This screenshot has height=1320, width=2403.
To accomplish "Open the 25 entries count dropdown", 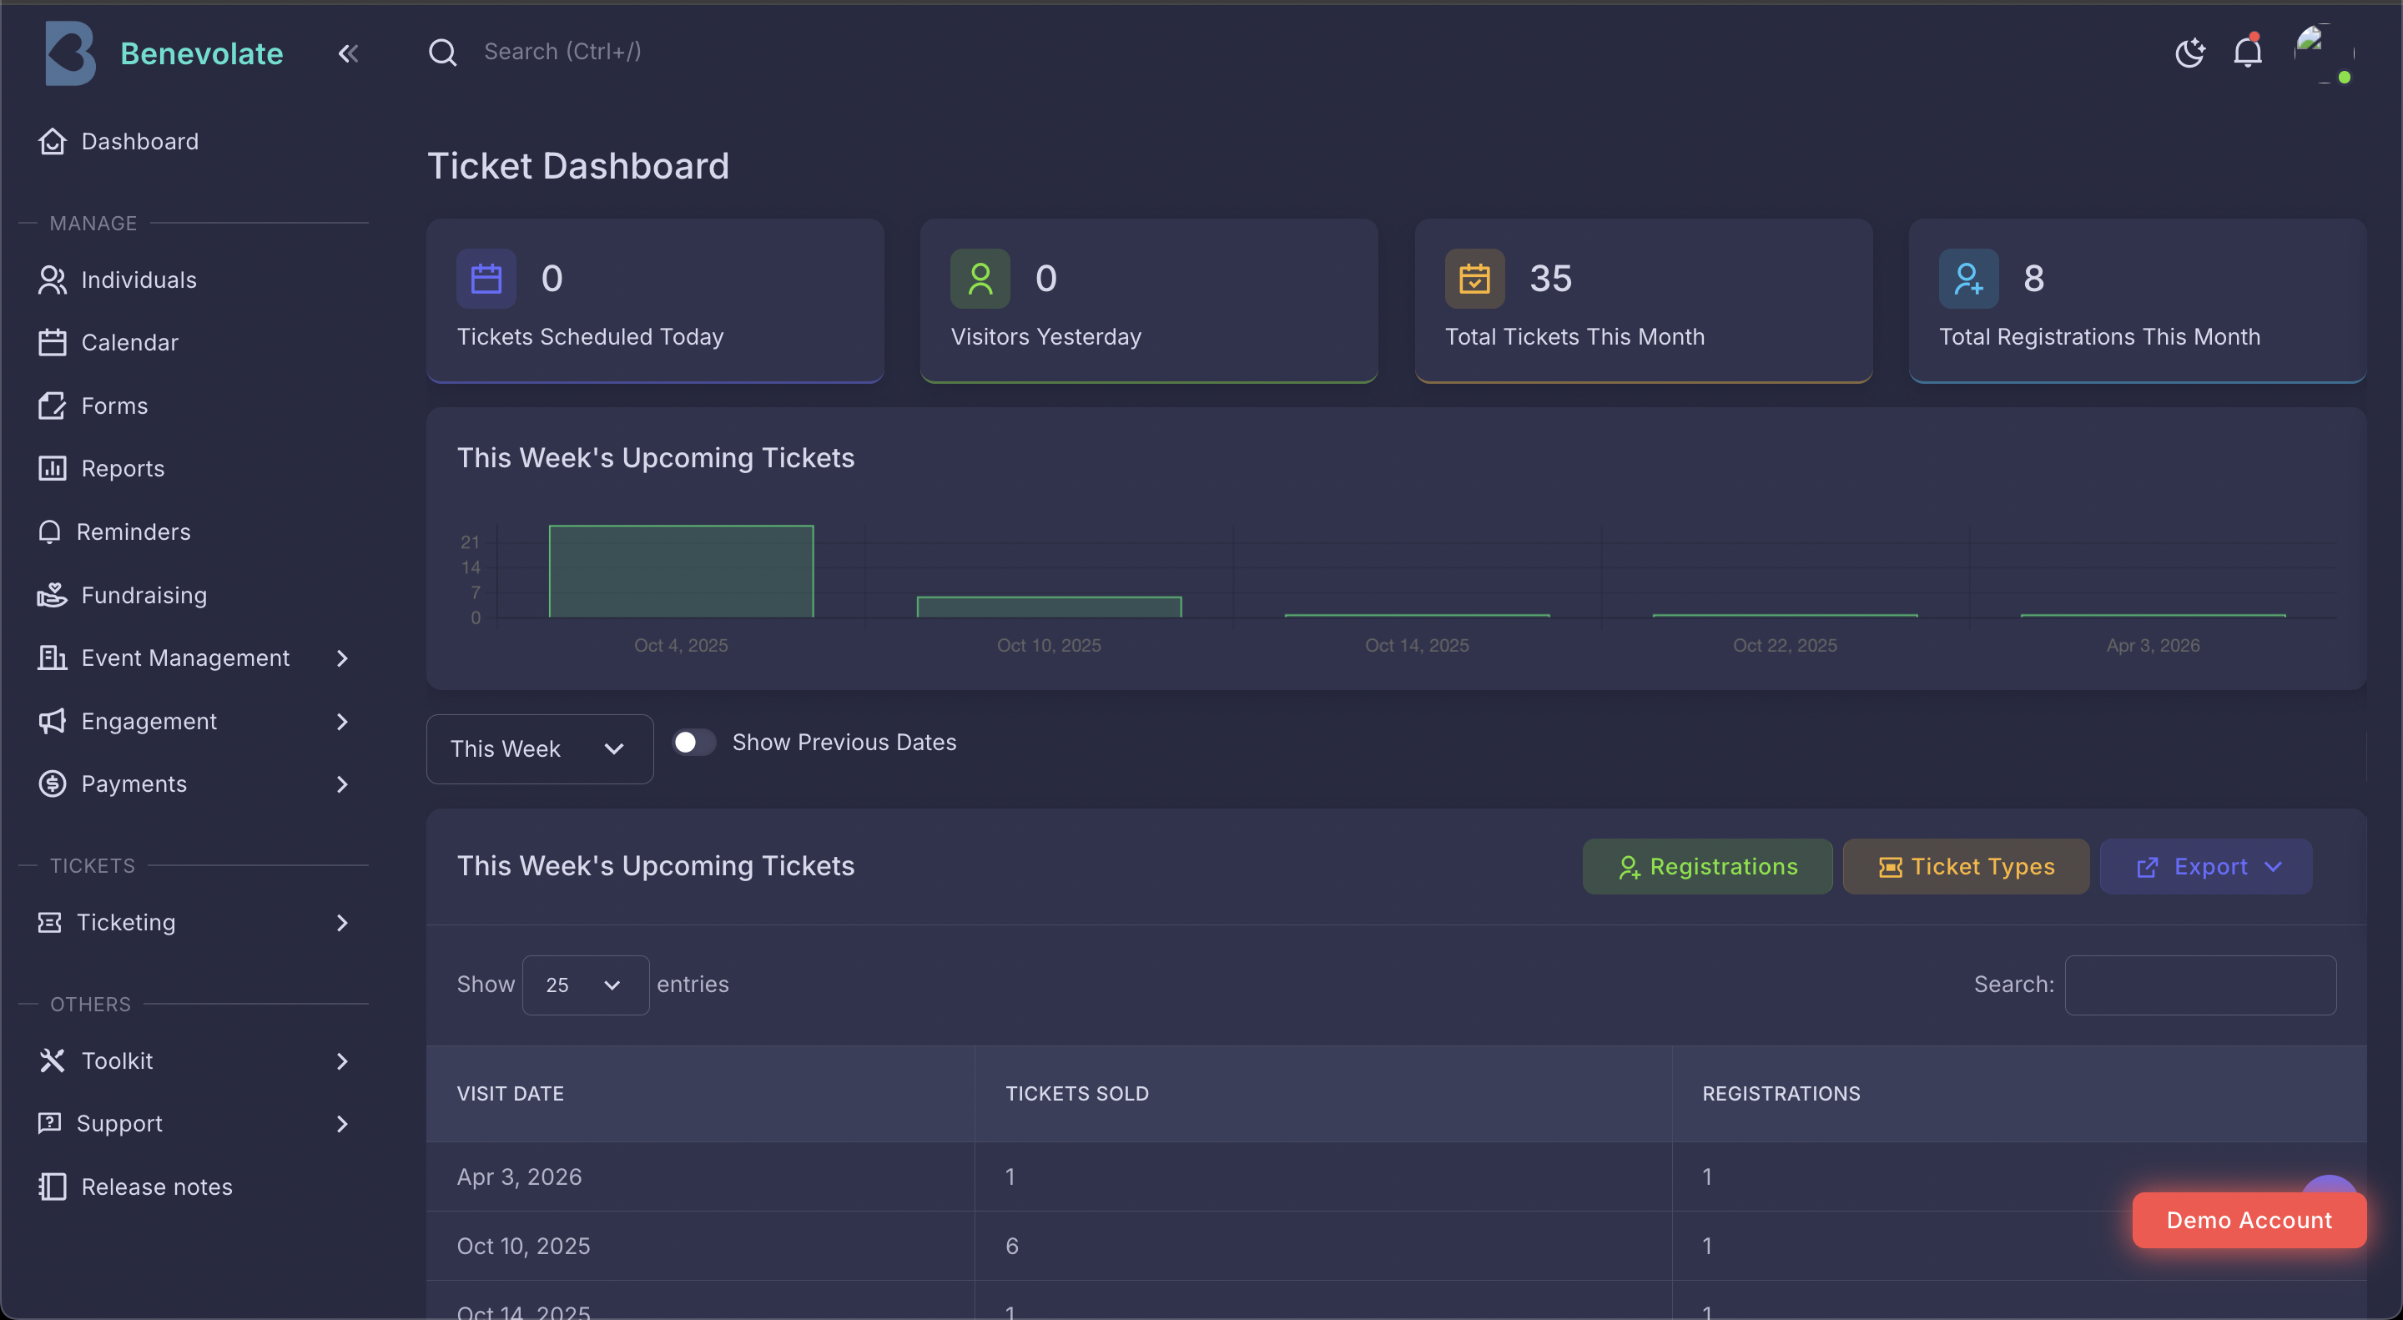I will pyautogui.click(x=585, y=985).
